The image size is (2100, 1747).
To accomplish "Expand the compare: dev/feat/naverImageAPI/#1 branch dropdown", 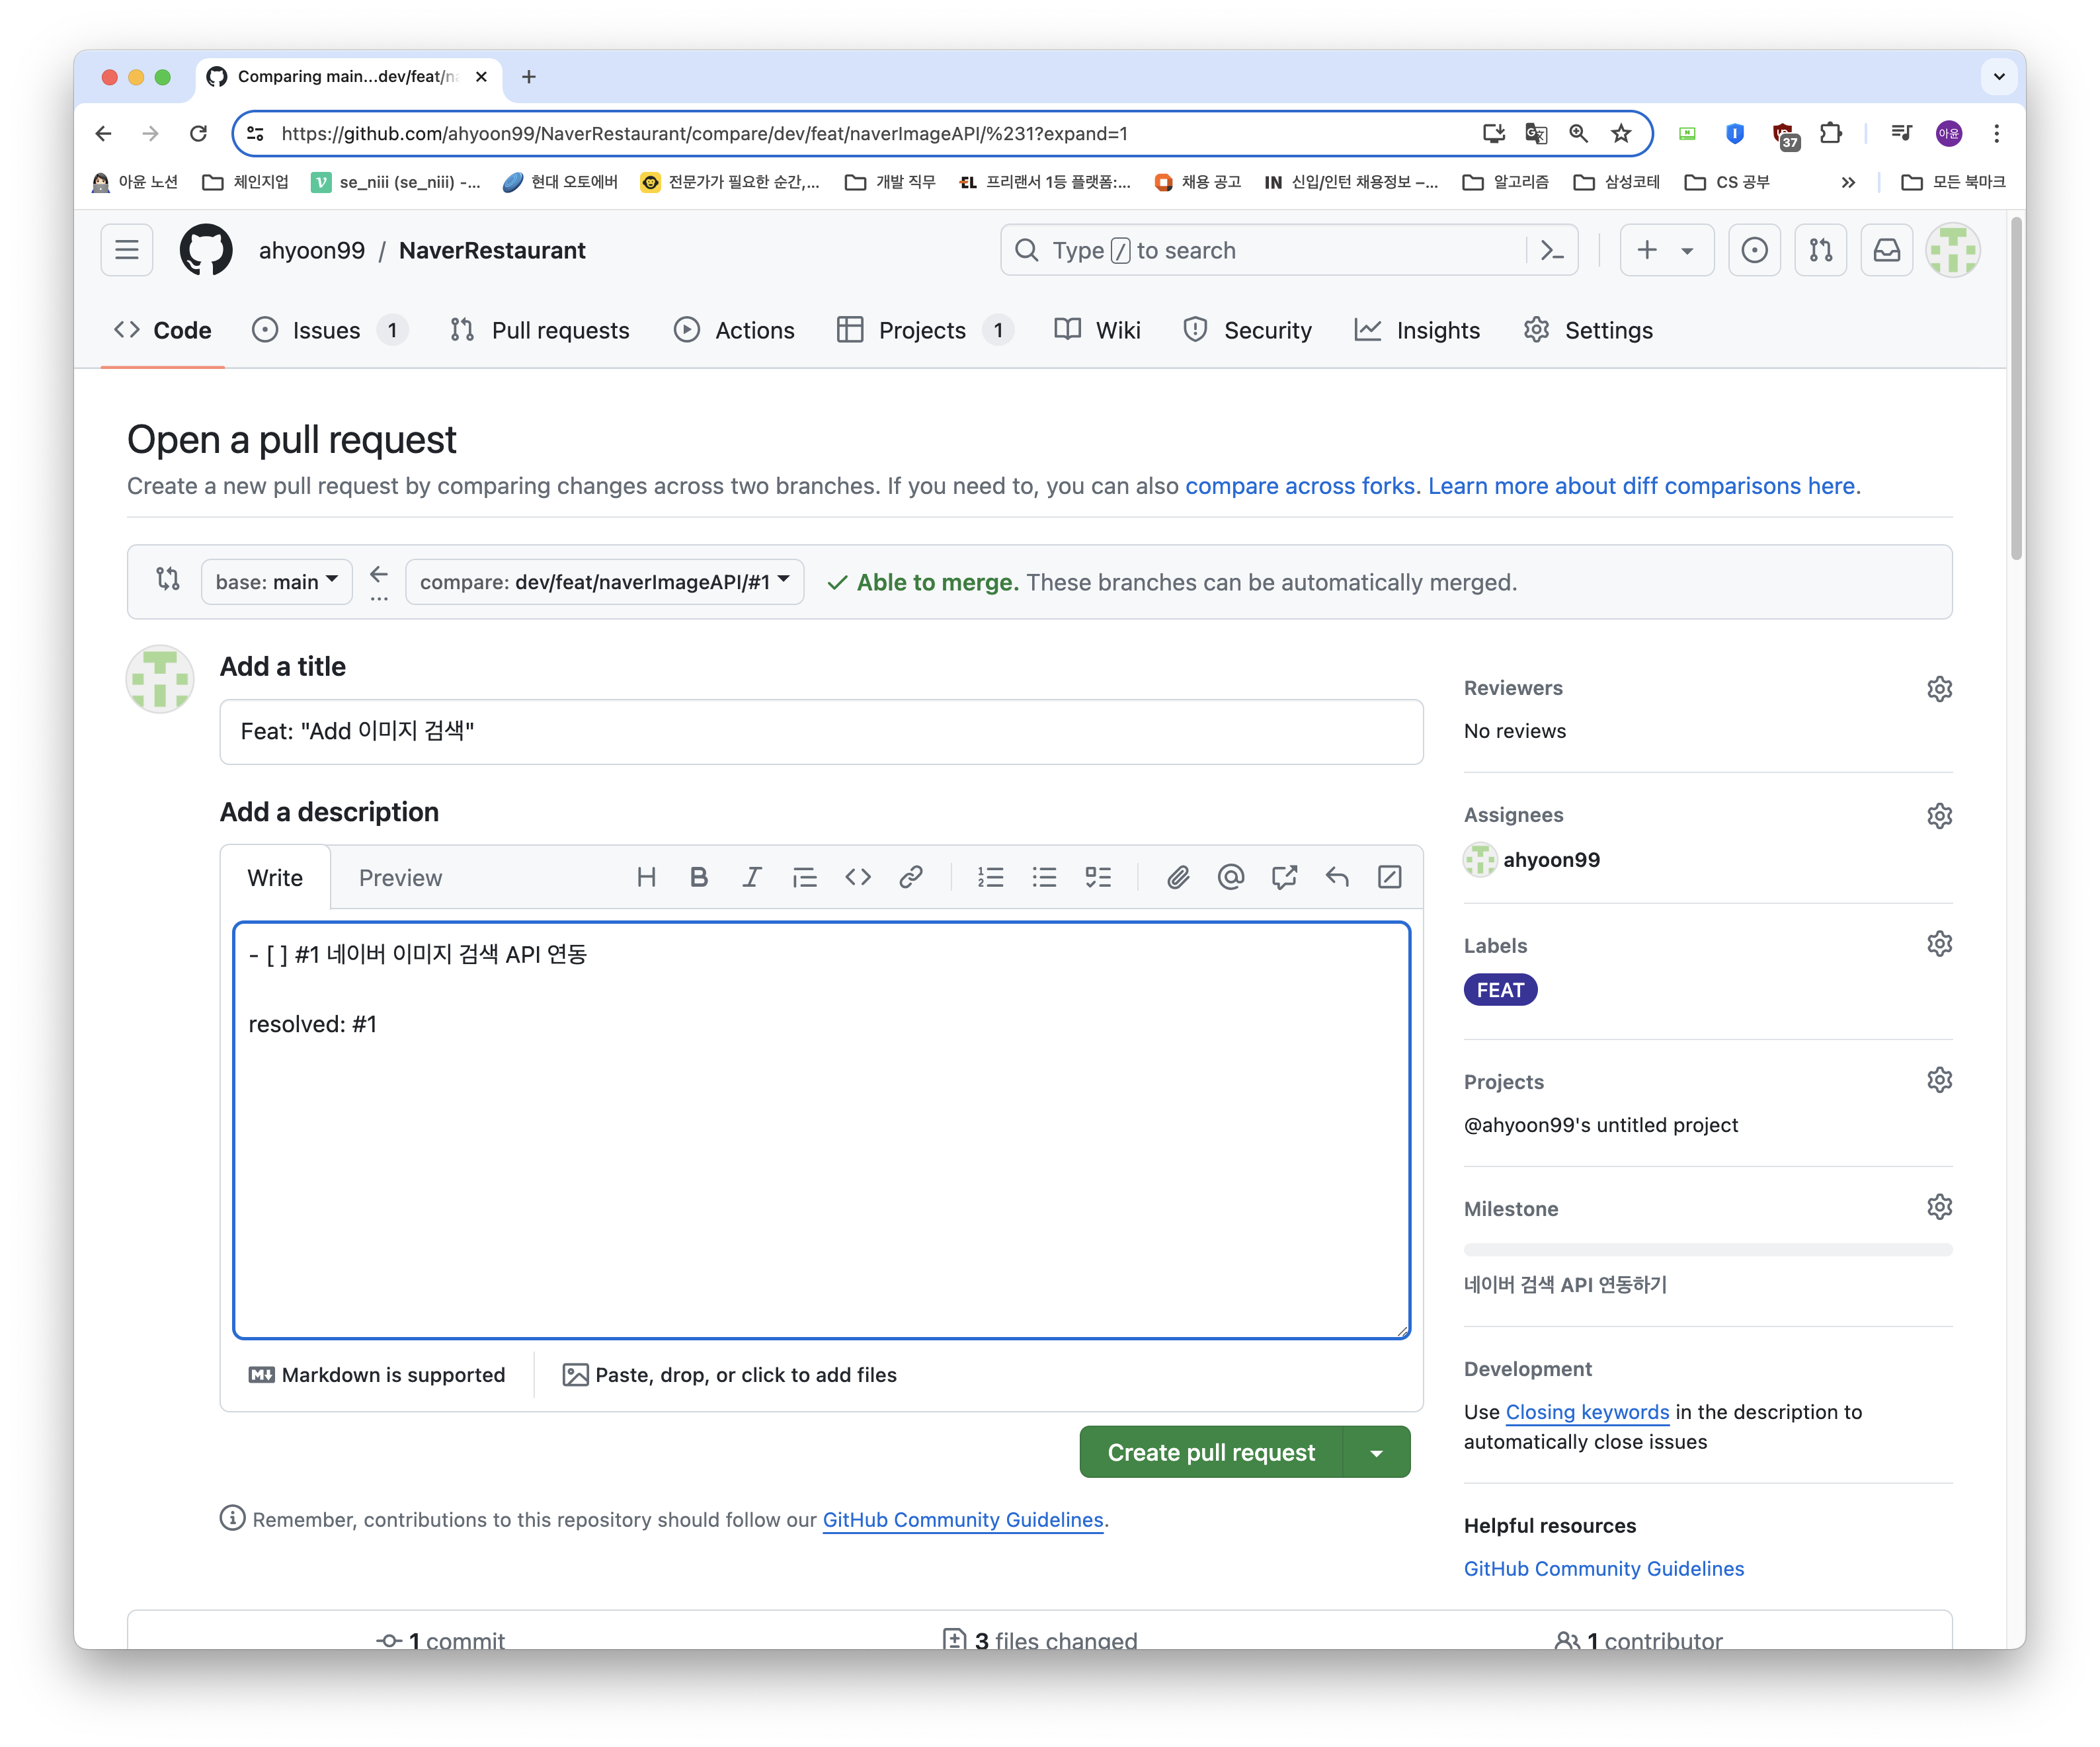I will pos(604,582).
